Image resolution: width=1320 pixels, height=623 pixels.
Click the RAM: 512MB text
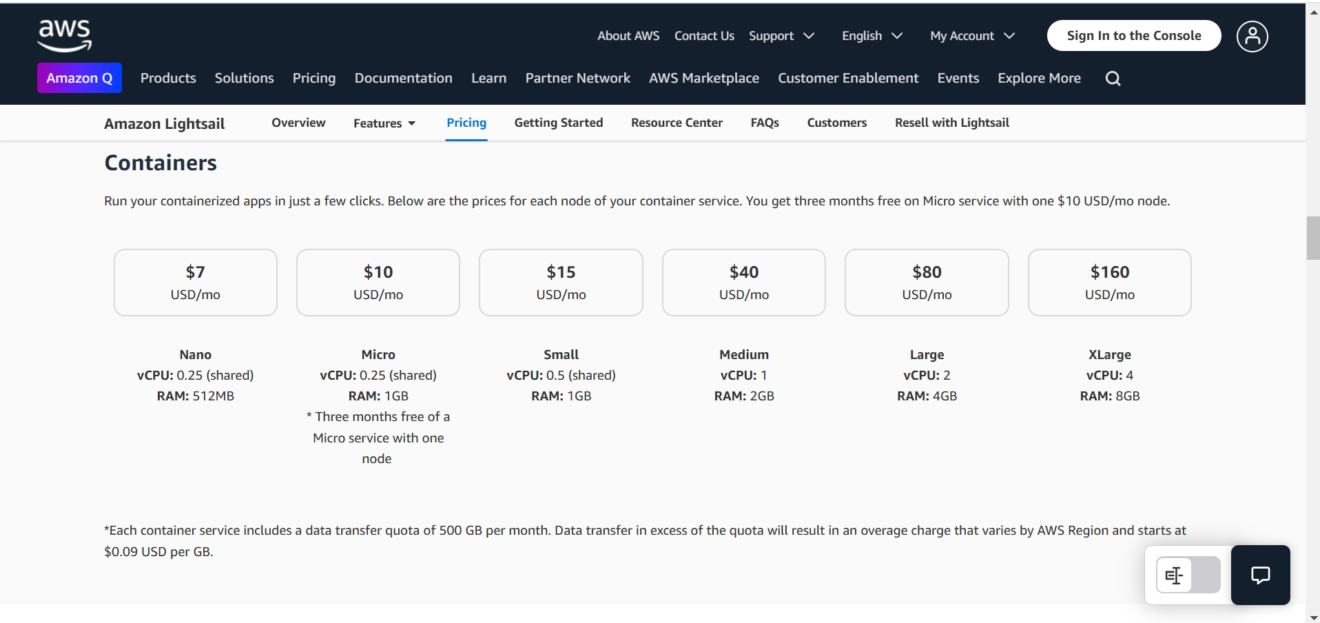point(196,396)
